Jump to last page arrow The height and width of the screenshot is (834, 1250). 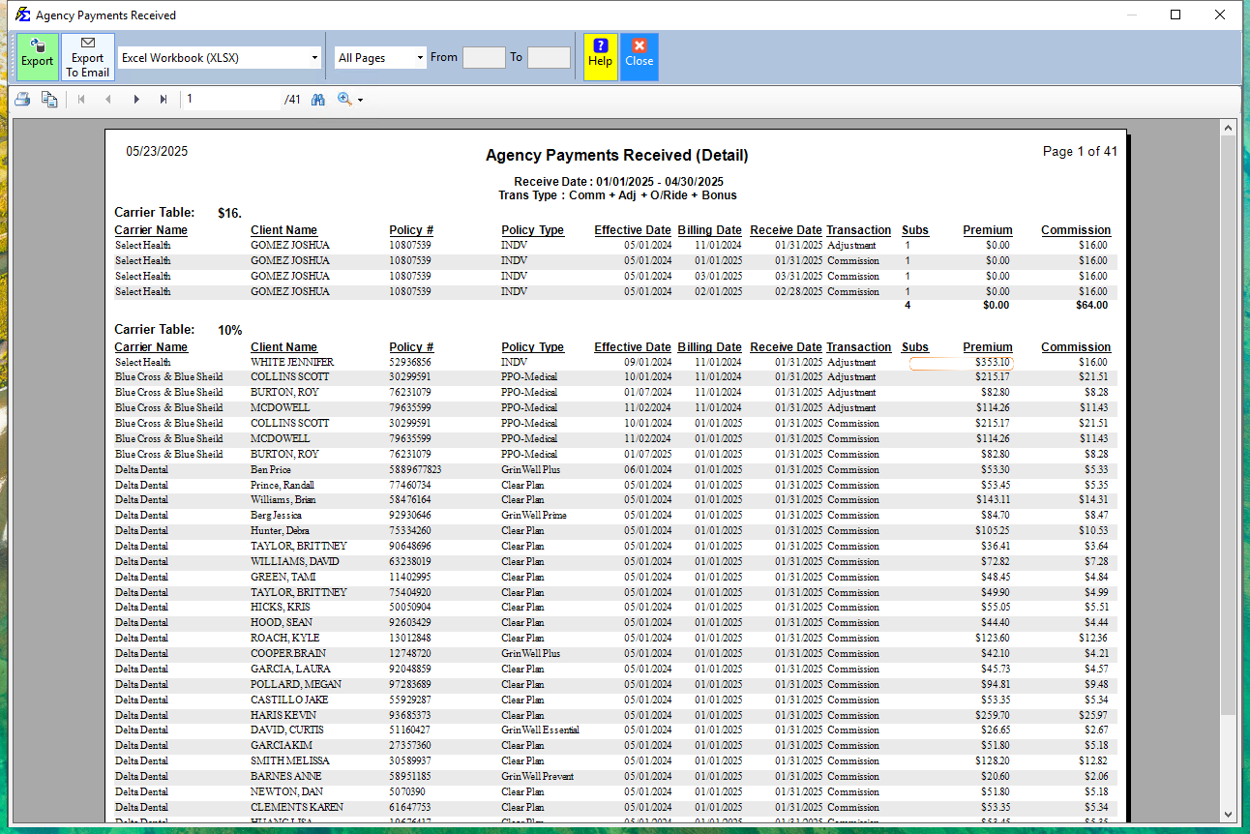[x=164, y=100]
